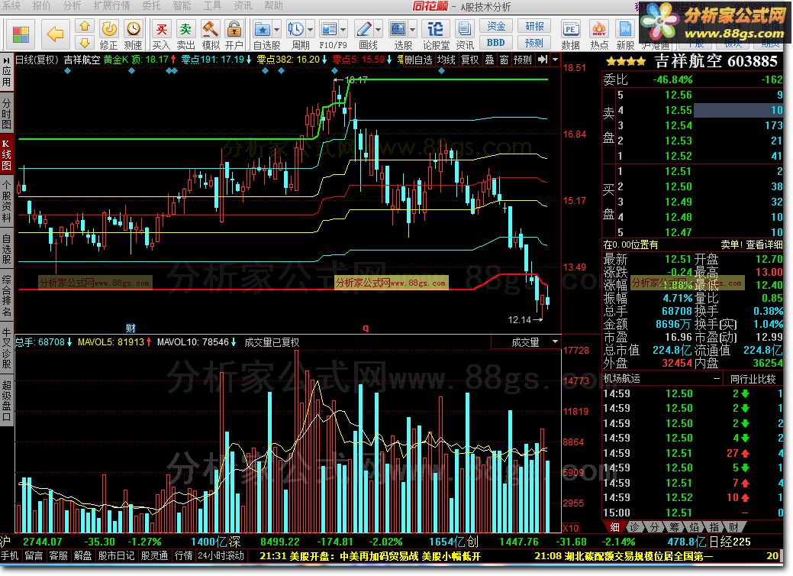Open the 超级盘口 sidebar tab
The image size is (793, 576).
(7, 400)
